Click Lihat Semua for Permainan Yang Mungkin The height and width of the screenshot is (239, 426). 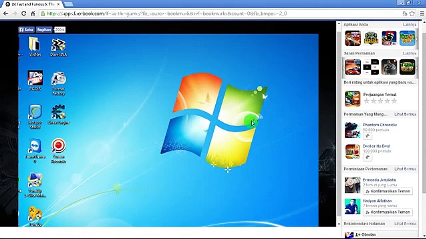(x=405, y=114)
